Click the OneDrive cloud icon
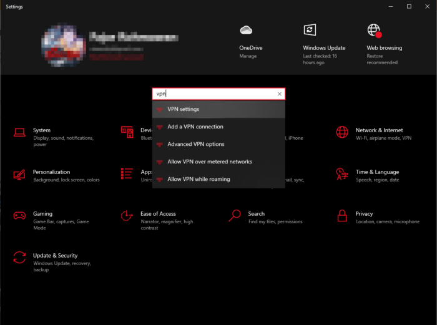 246,30
